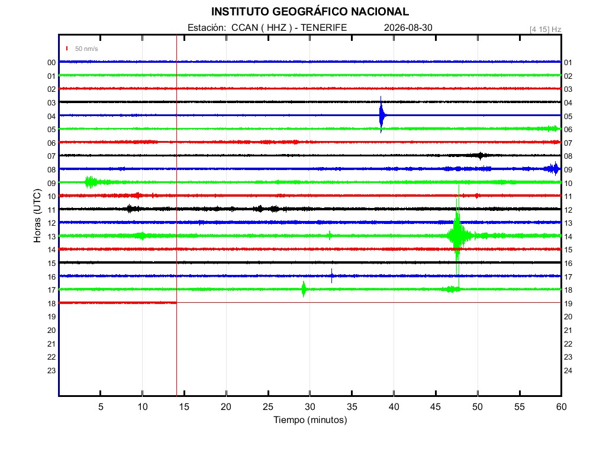Click the red scale bar marker
Viewport: 606px width, 455px height.
tap(67, 49)
